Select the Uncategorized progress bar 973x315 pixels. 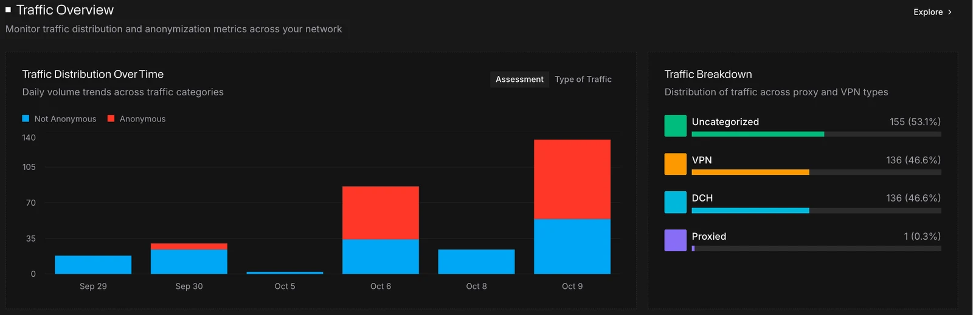pos(817,134)
